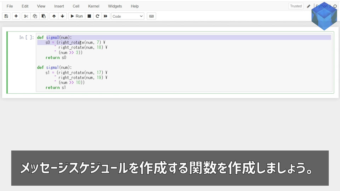Viewport: 340px width, 191px height.
Task: Cut selected cells with scissors icon
Action: pyautogui.click(x=26, y=16)
